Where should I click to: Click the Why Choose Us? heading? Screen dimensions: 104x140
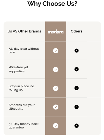[x=52, y=4]
